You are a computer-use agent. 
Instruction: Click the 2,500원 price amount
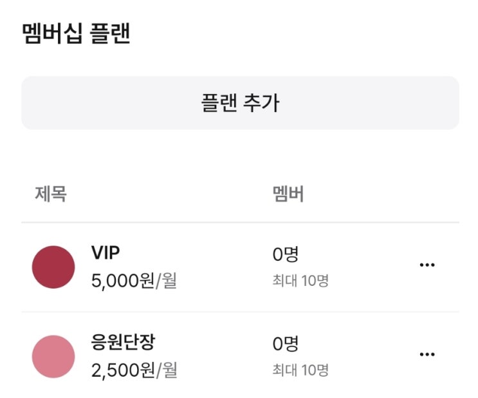[x=122, y=370]
